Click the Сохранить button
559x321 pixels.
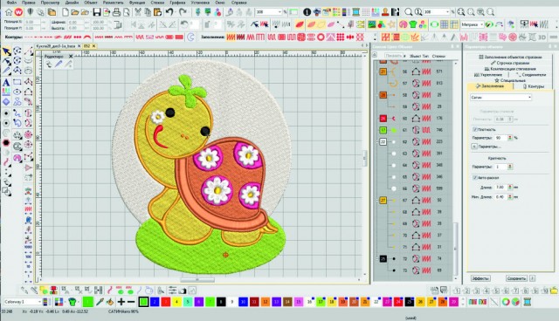pyautogui.click(x=516, y=278)
